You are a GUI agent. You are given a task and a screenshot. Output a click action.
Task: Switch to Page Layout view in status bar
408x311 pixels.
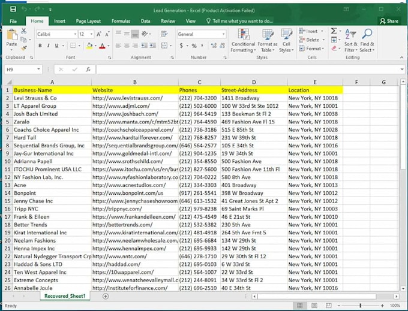click(x=314, y=306)
